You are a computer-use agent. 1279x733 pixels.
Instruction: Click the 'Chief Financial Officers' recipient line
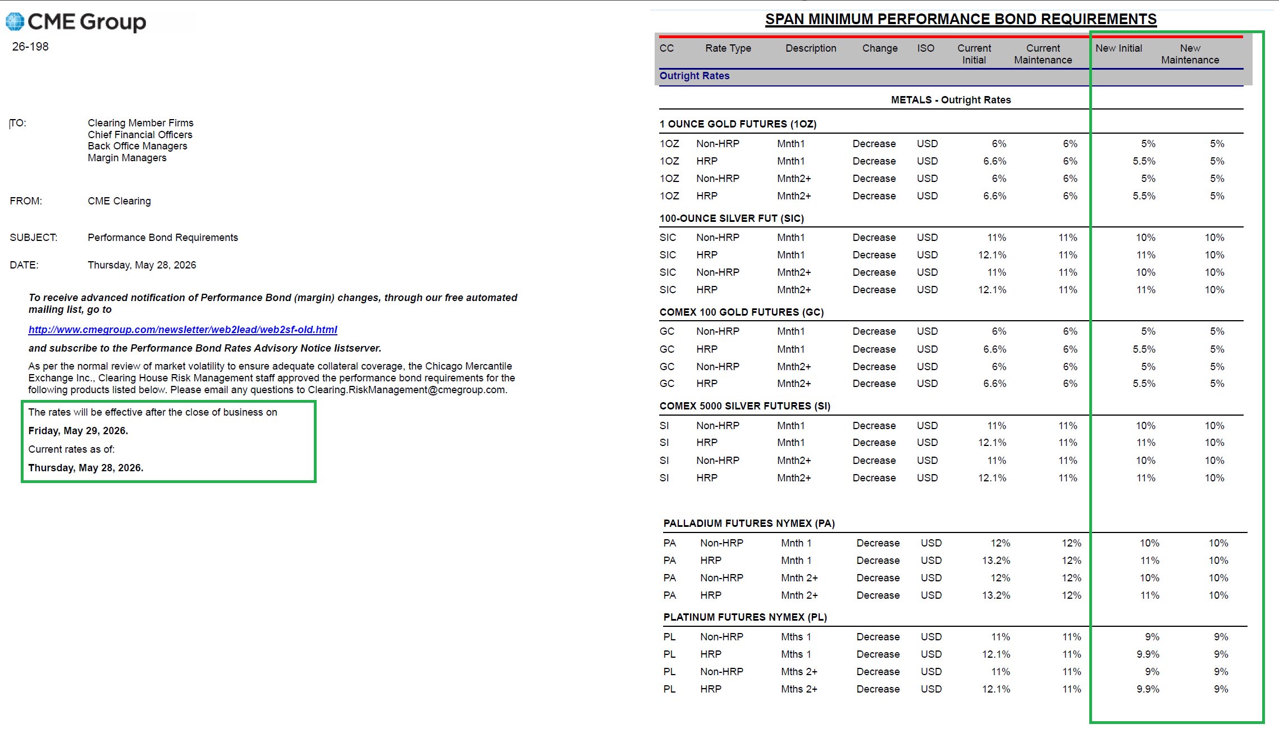(x=140, y=135)
